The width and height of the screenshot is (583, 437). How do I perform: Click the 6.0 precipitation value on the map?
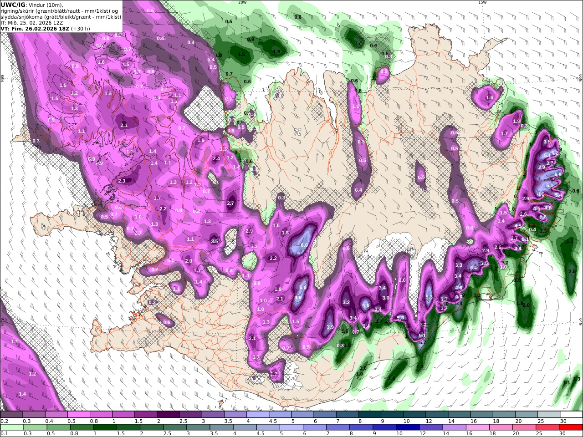pos(305,245)
